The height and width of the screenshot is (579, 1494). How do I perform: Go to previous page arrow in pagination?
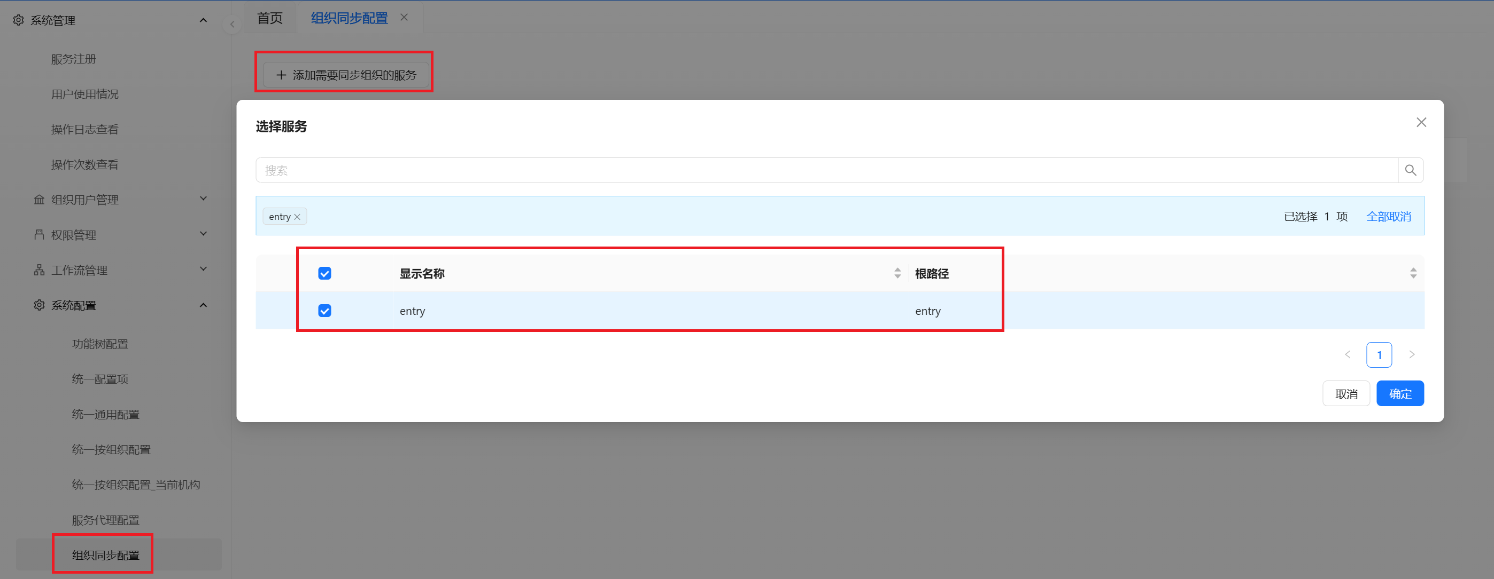coord(1348,354)
